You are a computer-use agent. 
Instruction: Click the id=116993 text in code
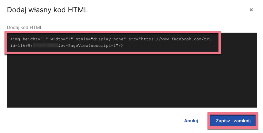point(21,46)
